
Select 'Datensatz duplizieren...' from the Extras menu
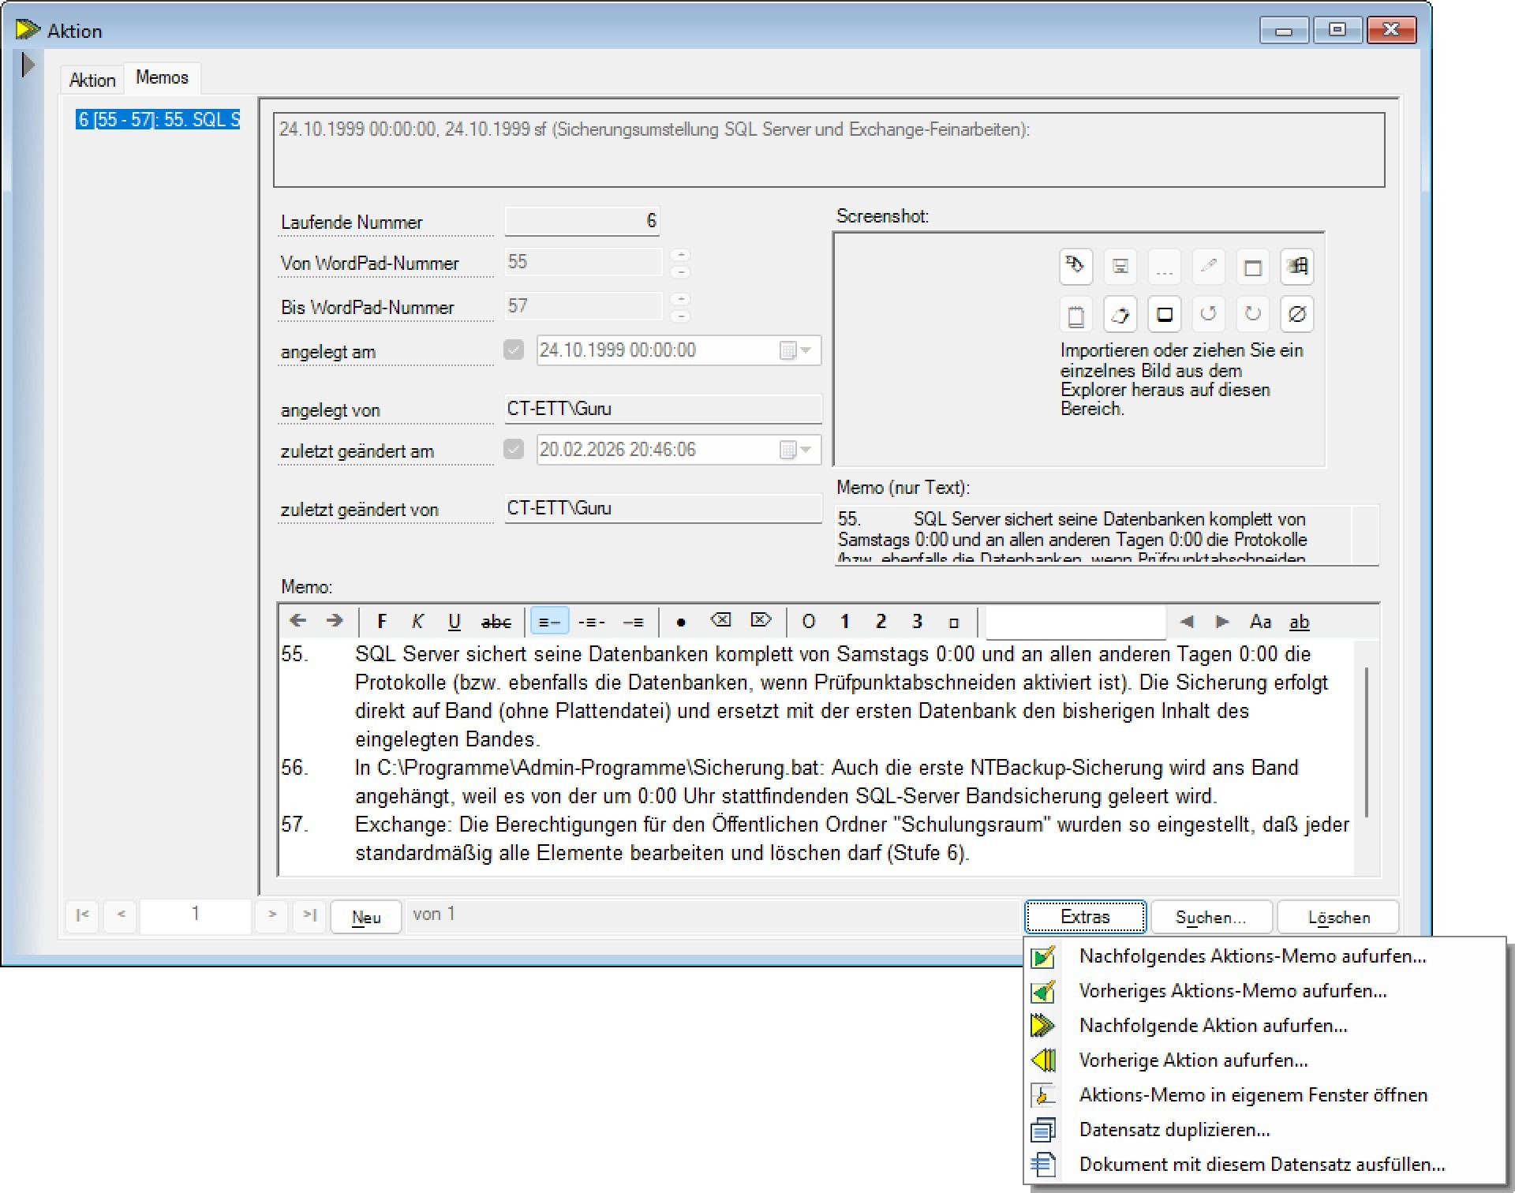point(1175,1129)
